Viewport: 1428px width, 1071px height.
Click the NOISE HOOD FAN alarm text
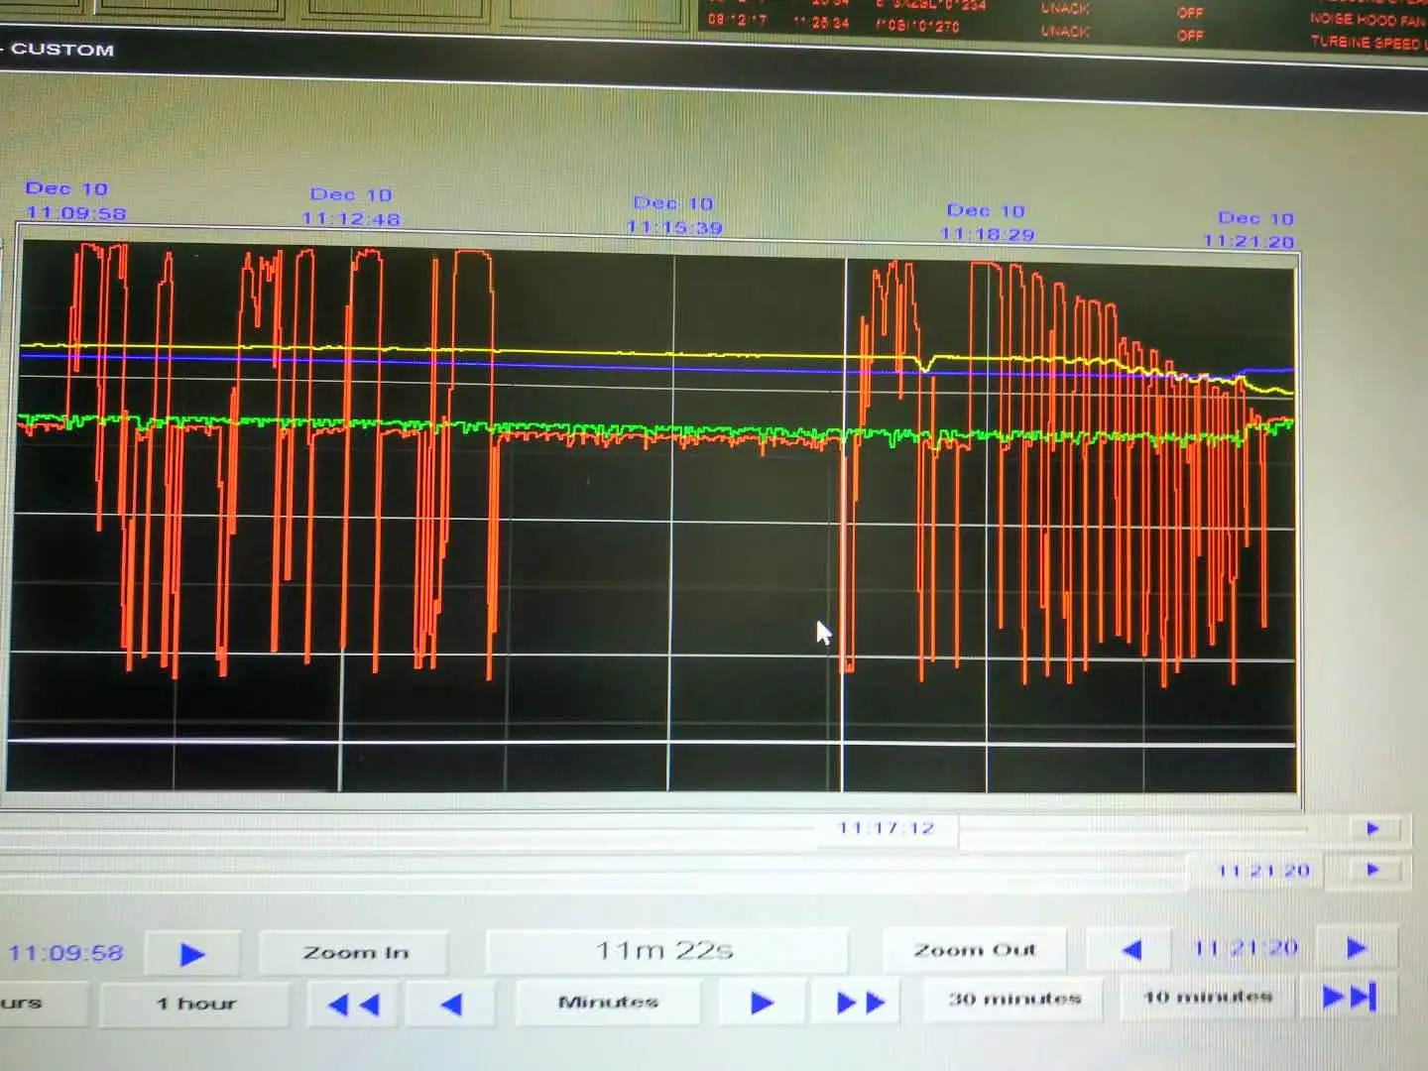pyautogui.click(x=1368, y=20)
